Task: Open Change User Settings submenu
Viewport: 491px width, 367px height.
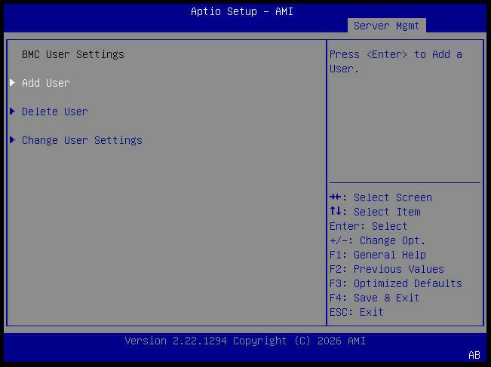Action: click(82, 140)
